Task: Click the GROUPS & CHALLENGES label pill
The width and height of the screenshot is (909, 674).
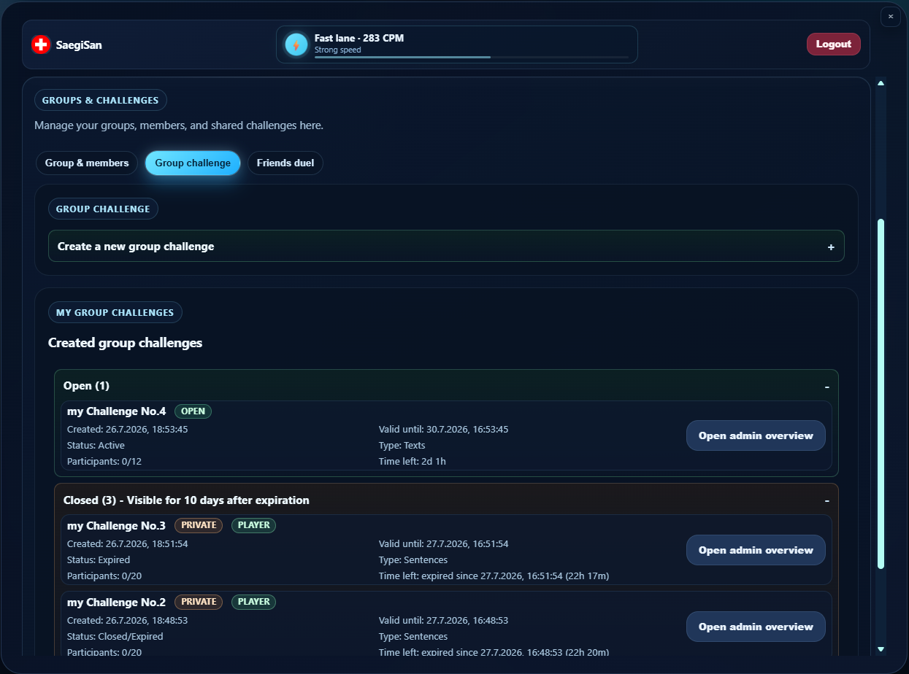Action: 101,100
